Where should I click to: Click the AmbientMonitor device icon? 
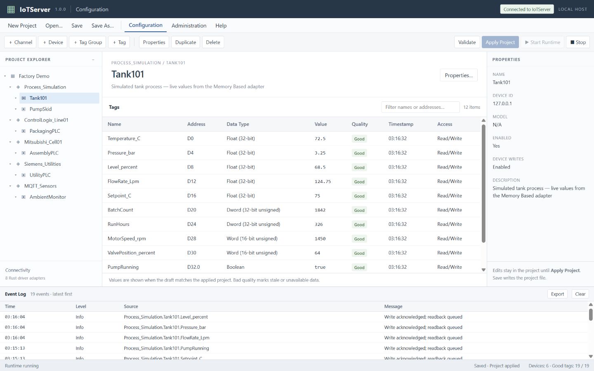click(24, 197)
